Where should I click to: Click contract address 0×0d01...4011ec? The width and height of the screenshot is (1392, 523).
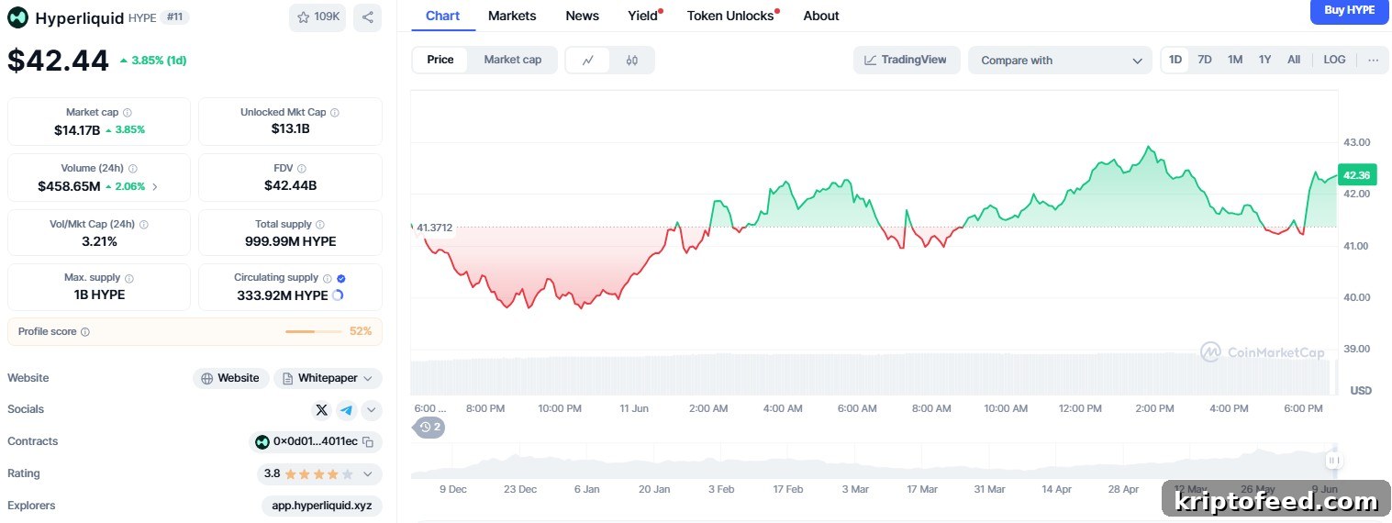click(x=315, y=442)
